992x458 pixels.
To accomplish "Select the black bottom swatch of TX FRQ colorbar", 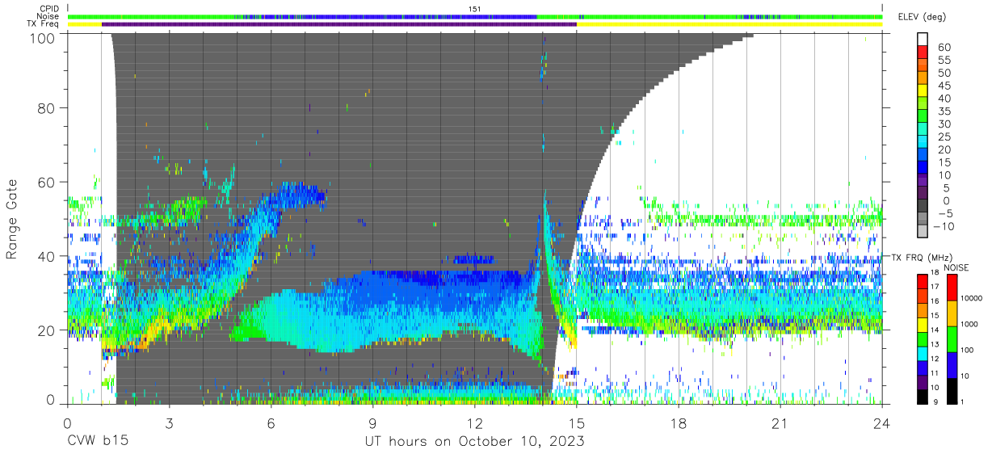I will 923,395.
